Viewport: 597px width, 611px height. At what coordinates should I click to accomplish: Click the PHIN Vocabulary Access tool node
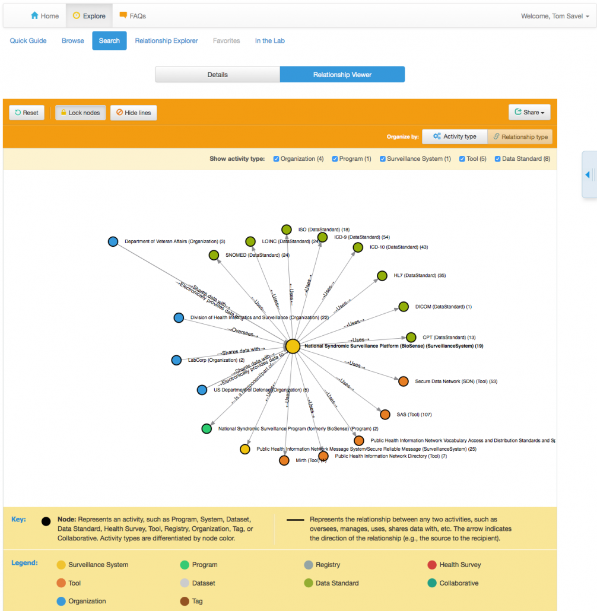pos(359,441)
